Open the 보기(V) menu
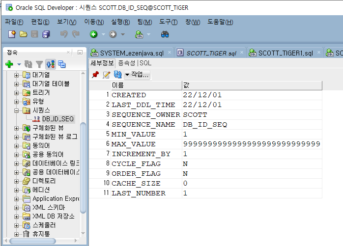Screen dimensions: 343x246 67,22
